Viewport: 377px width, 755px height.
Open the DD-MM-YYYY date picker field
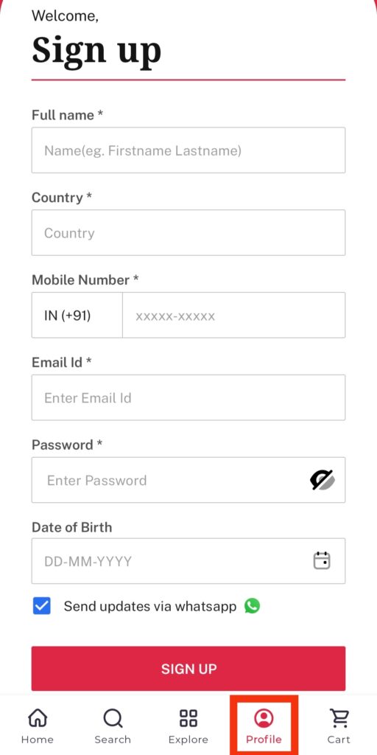click(x=188, y=561)
